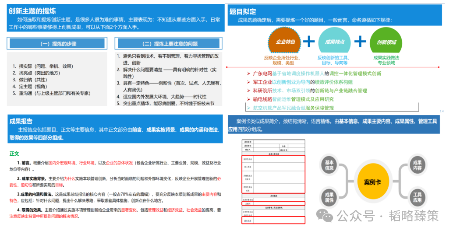This screenshot has width=453, height=234.
Task: Click paragraph 3. 成果的内涵和做法
Action: click(115, 197)
